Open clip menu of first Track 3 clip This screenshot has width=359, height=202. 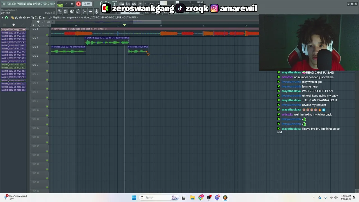point(52,47)
